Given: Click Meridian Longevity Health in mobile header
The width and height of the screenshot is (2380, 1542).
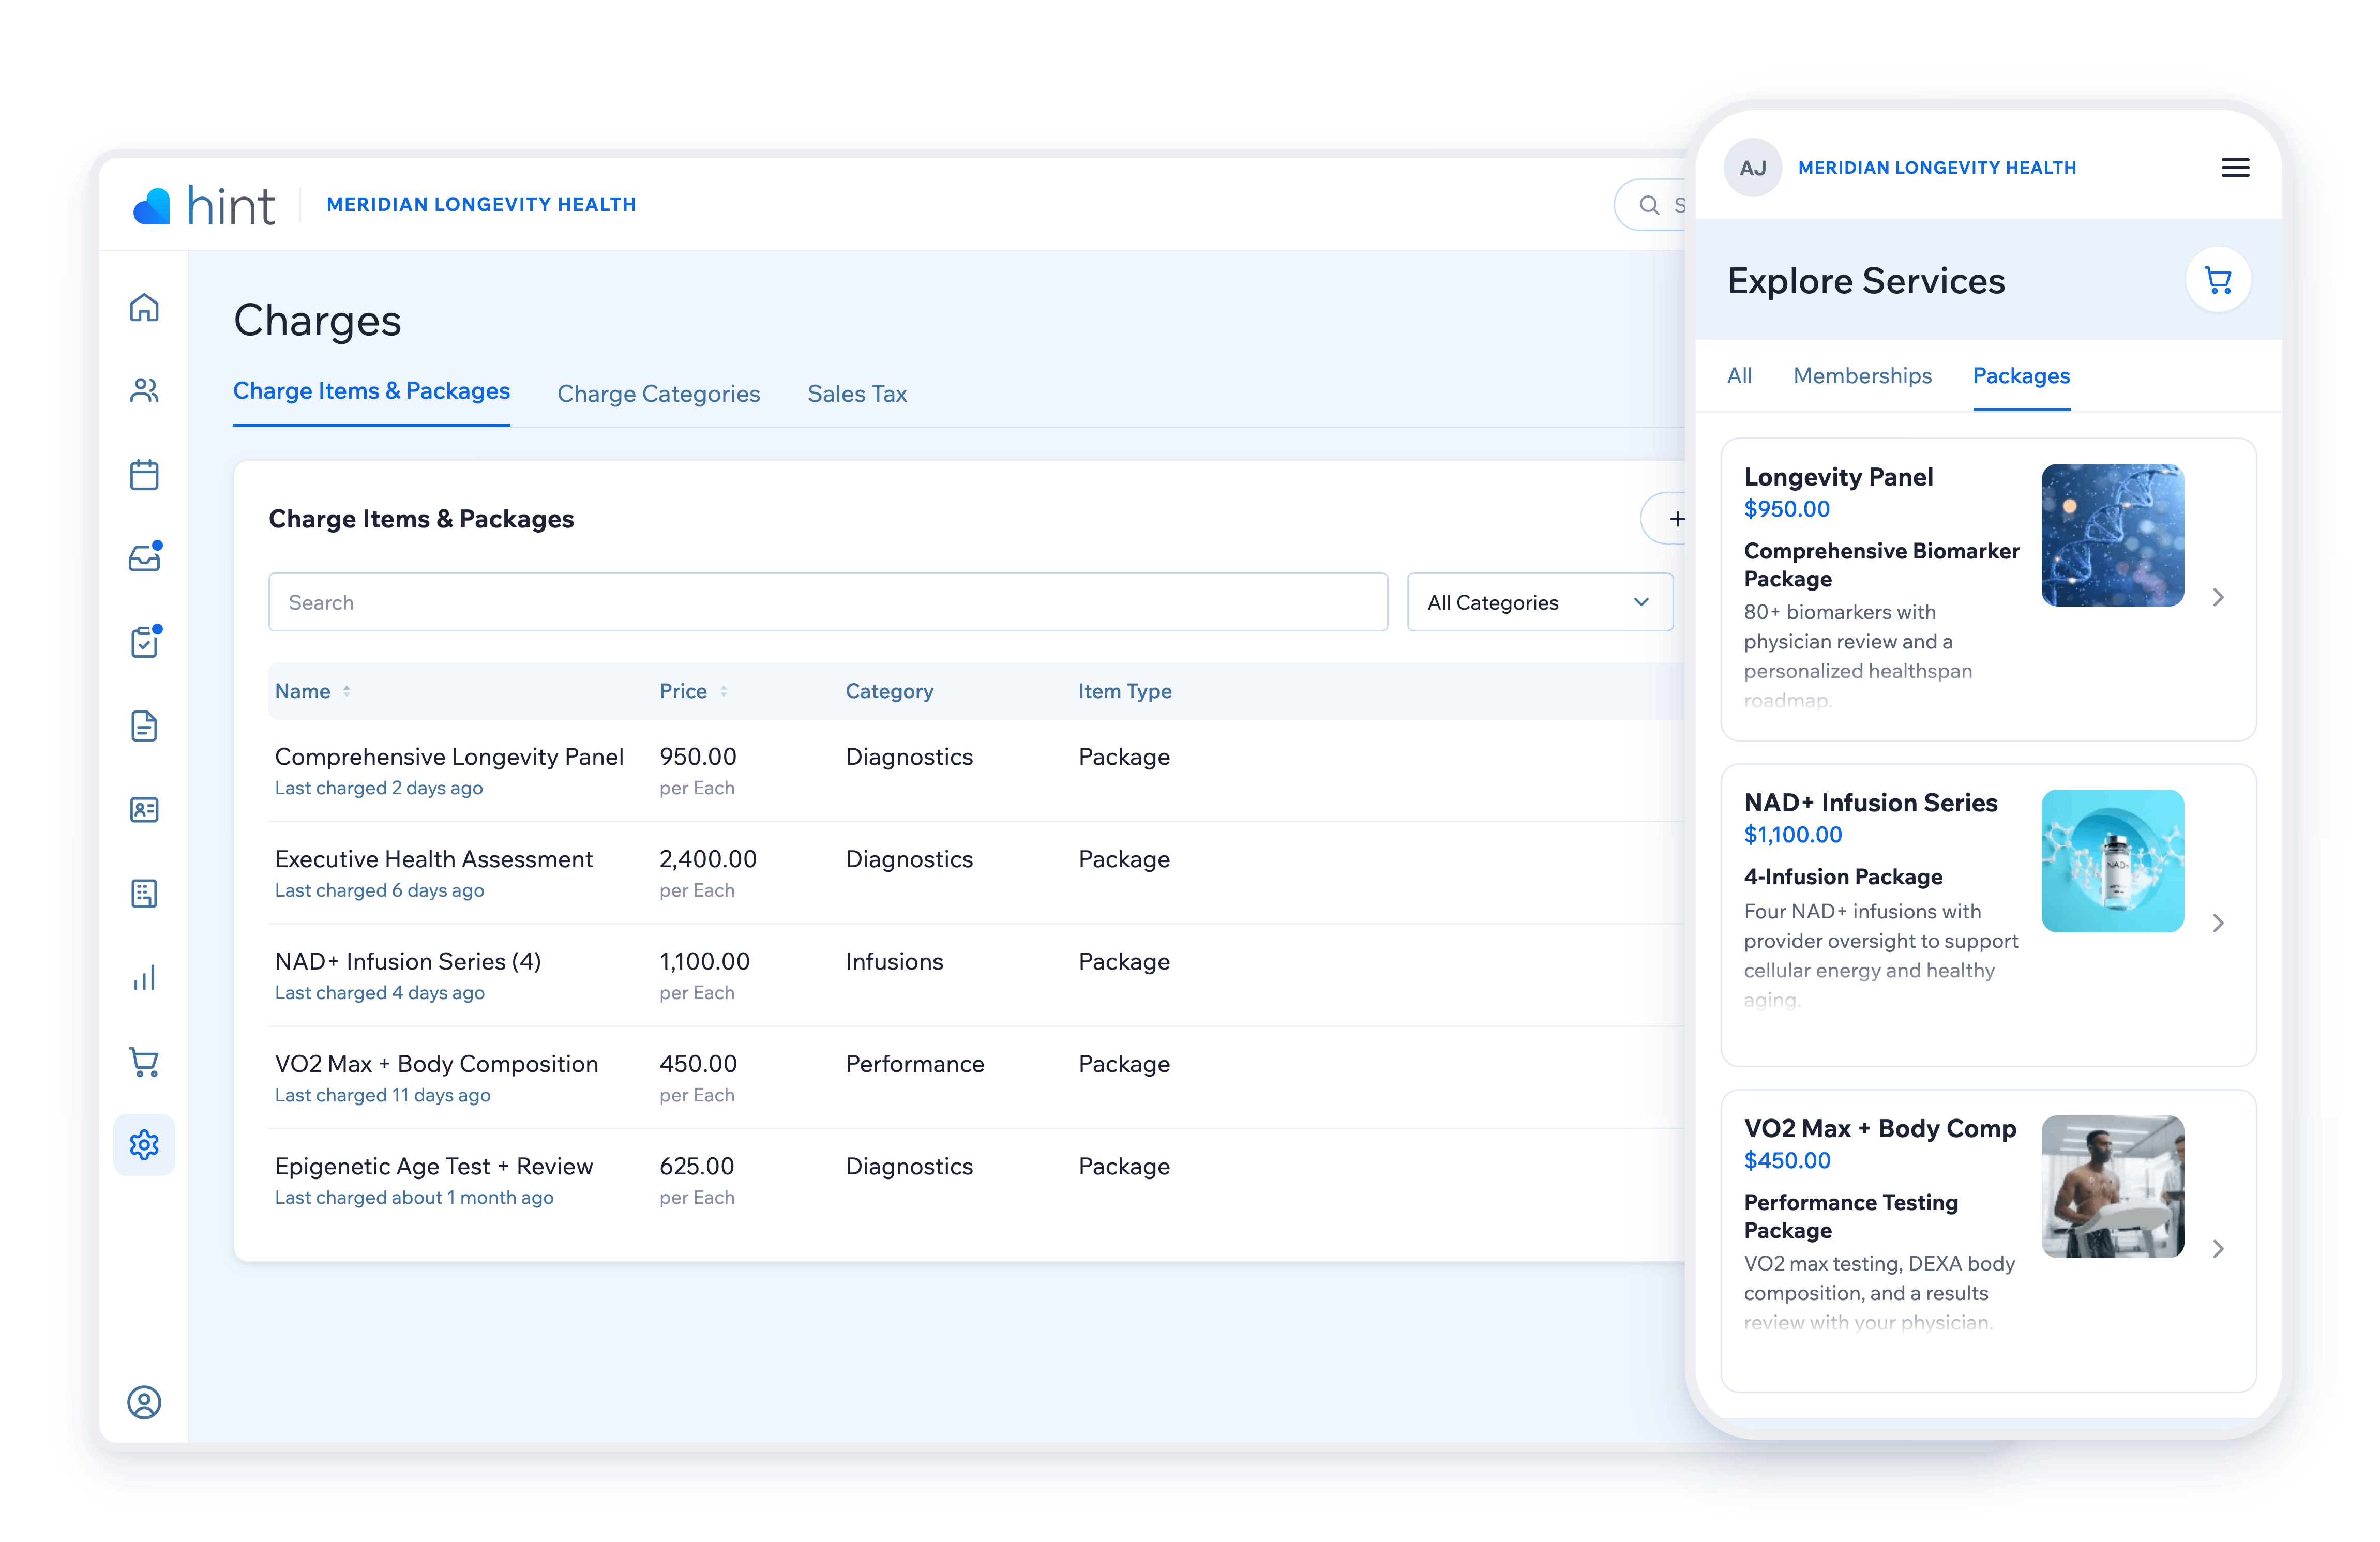Looking at the screenshot, I should point(1937,168).
